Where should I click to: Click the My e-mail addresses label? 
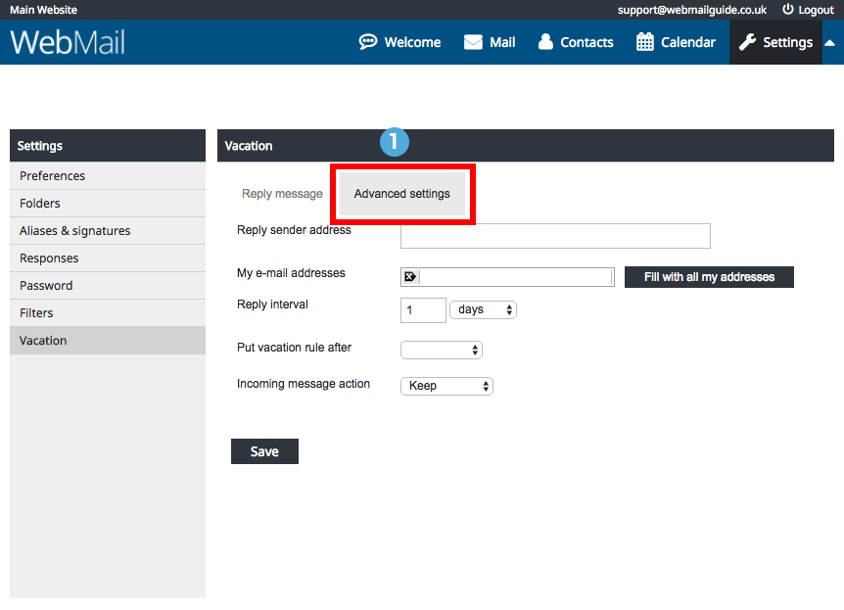[x=291, y=273]
